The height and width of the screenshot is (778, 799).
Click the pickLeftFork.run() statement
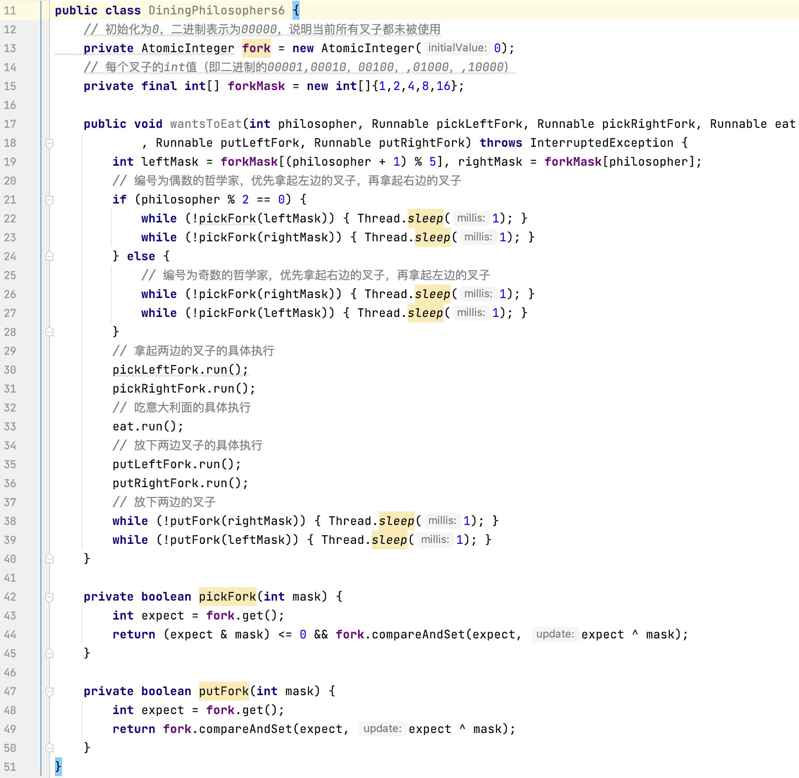point(180,370)
